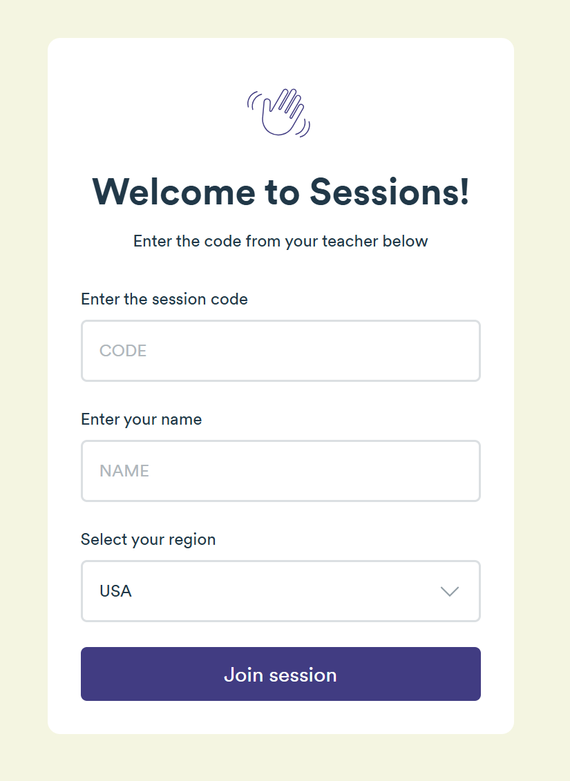This screenshot has height=781, width=570.
Task: Click the "Join session" text on the purple button
Action: (x=281, y=675)
